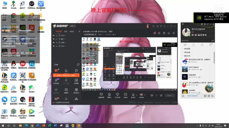The image size is (229, 128).
Task: Open the type dropdown next to app logo
Action: click(x=73, y=26)
